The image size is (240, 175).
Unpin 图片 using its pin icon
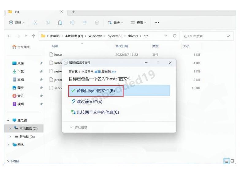coord(41,88)
